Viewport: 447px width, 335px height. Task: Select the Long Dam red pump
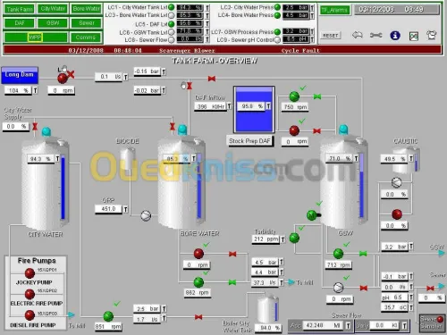(63, 79)
